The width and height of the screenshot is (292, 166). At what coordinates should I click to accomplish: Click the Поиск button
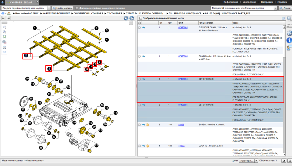(x=285, y=8)
